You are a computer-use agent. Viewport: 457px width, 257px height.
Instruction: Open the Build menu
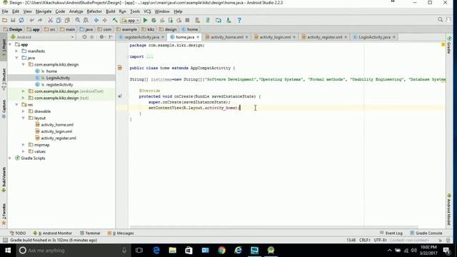110,11
